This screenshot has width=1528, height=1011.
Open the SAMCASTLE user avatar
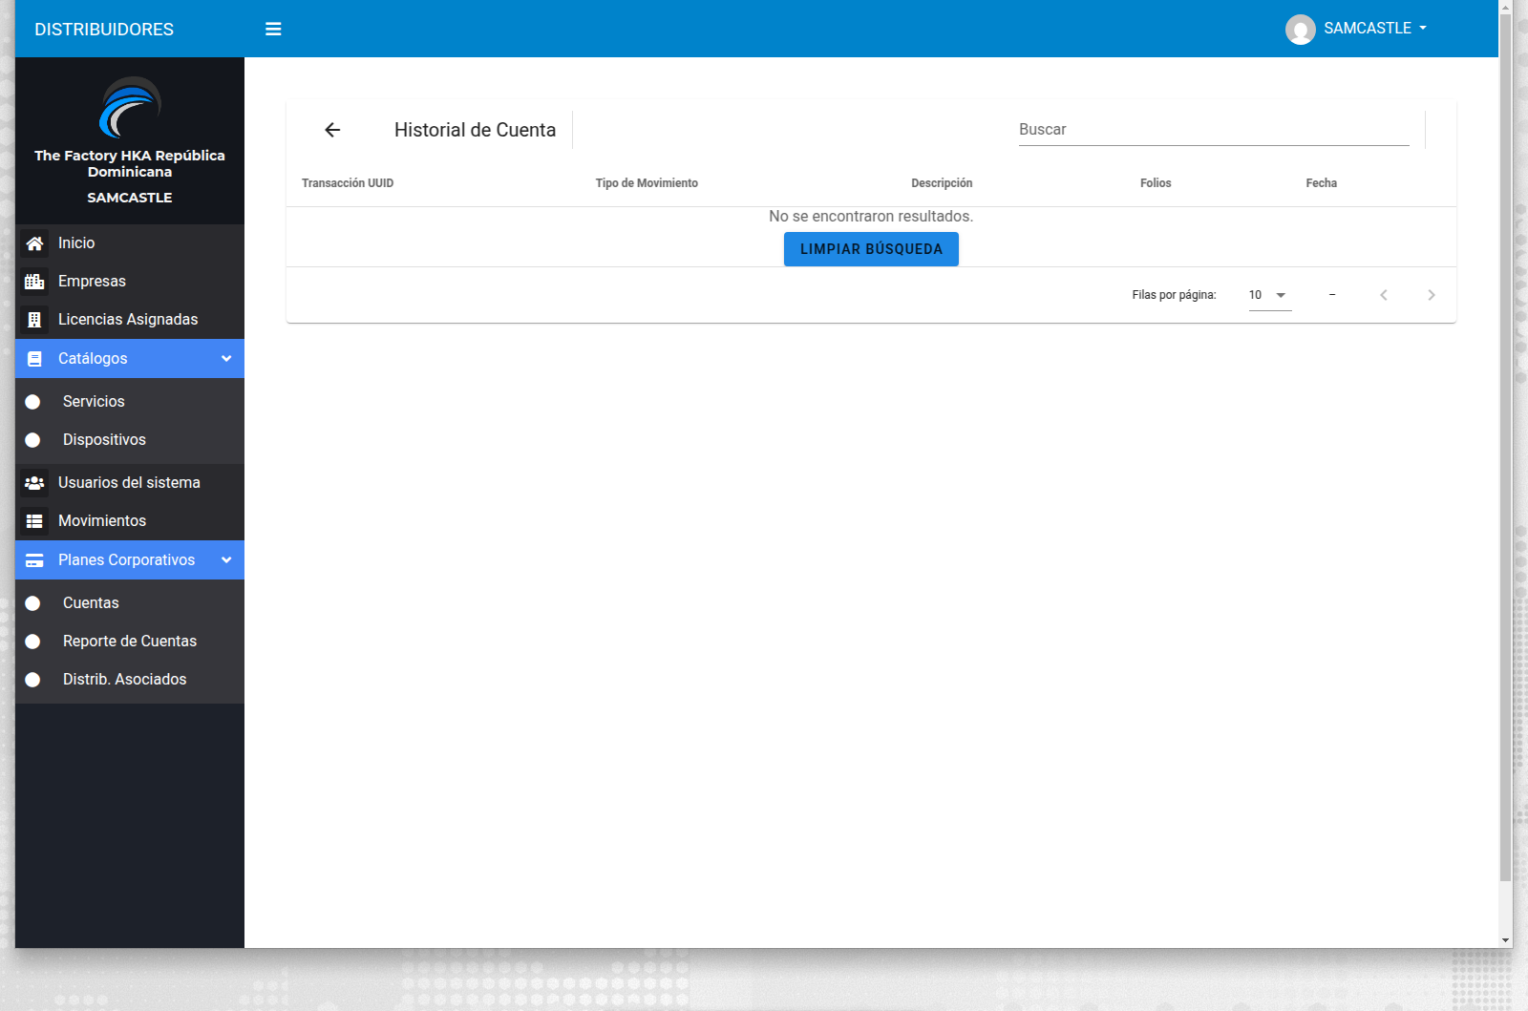pyautogui.click(x=1301, y=30)
